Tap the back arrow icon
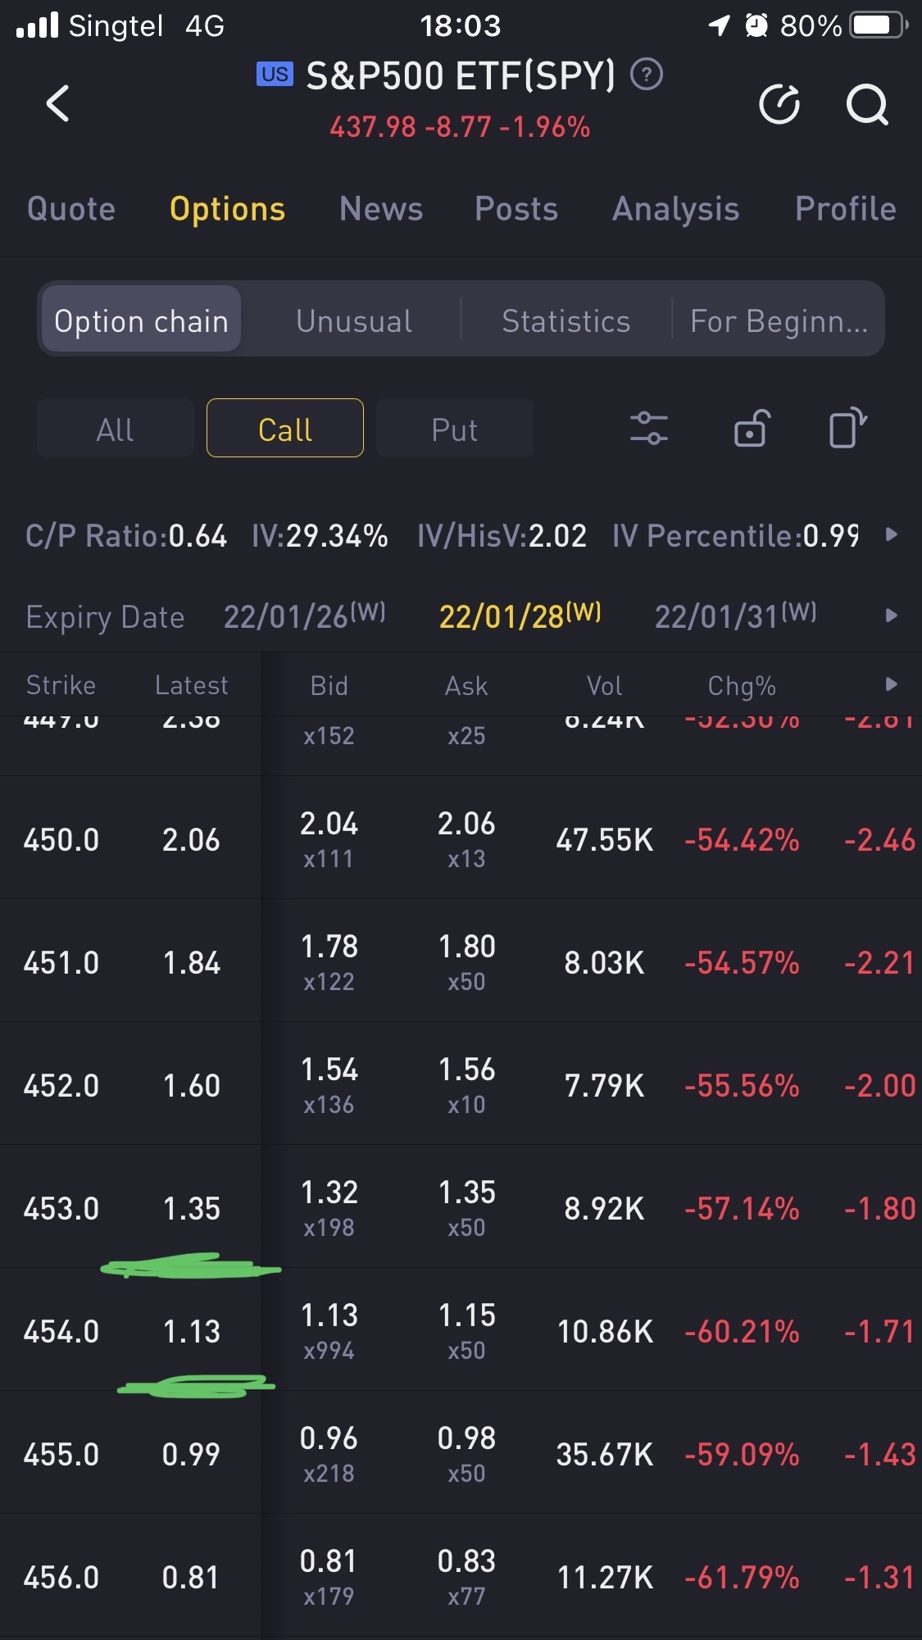The image size is (922, 1640). tap(57, 104)
